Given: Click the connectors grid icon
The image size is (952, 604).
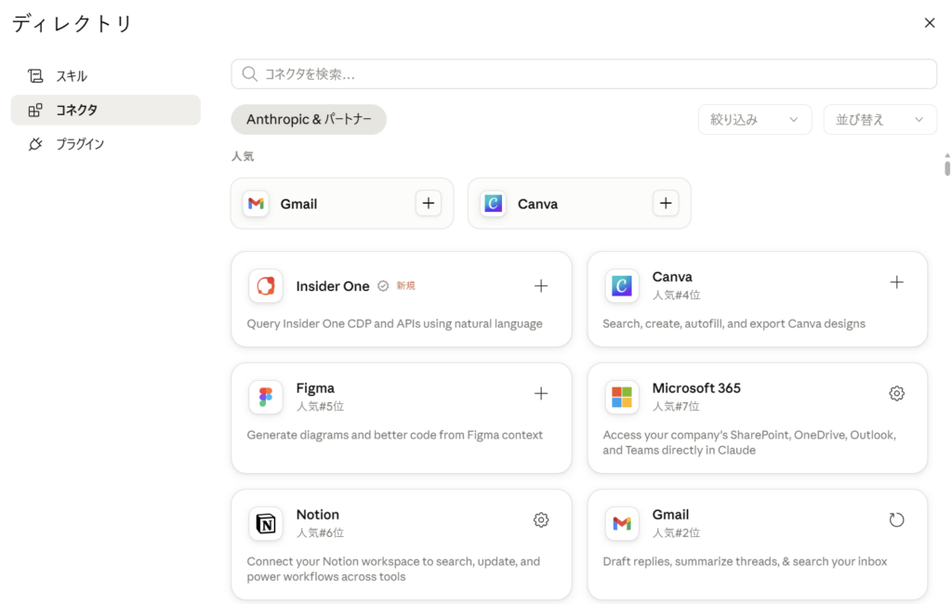Looking at the screenshot, I should pos(35,110).
